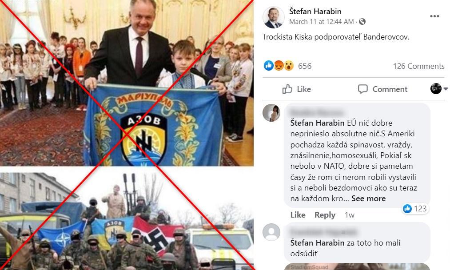Click the wow face reaction icon
The height and width of the screenshot is (270, 450).
(x=288, y=66)
